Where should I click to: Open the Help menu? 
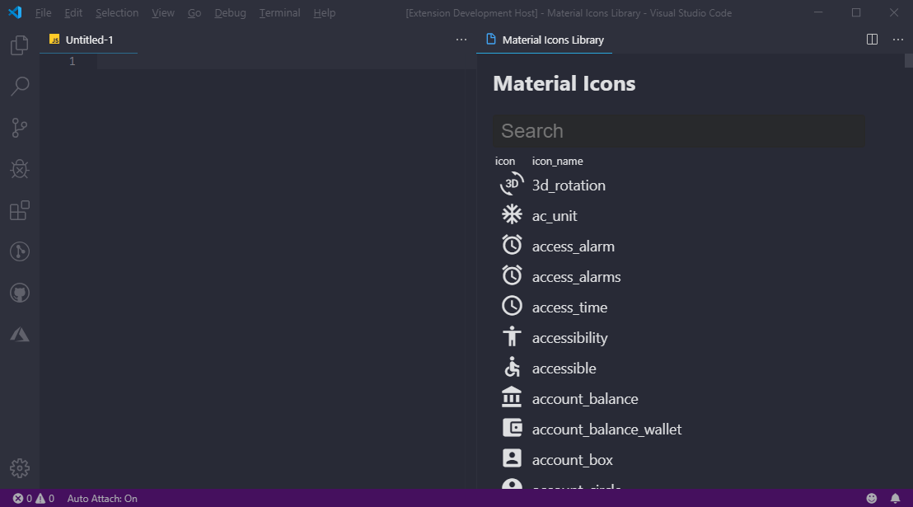click(325, 13)
